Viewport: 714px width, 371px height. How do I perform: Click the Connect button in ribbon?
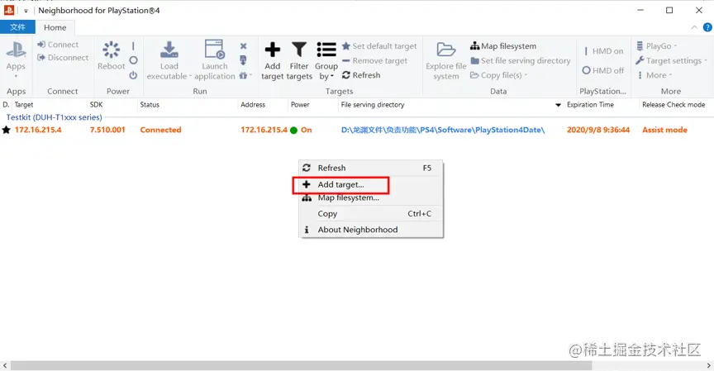pyautogui.click(x=58, y=45)
